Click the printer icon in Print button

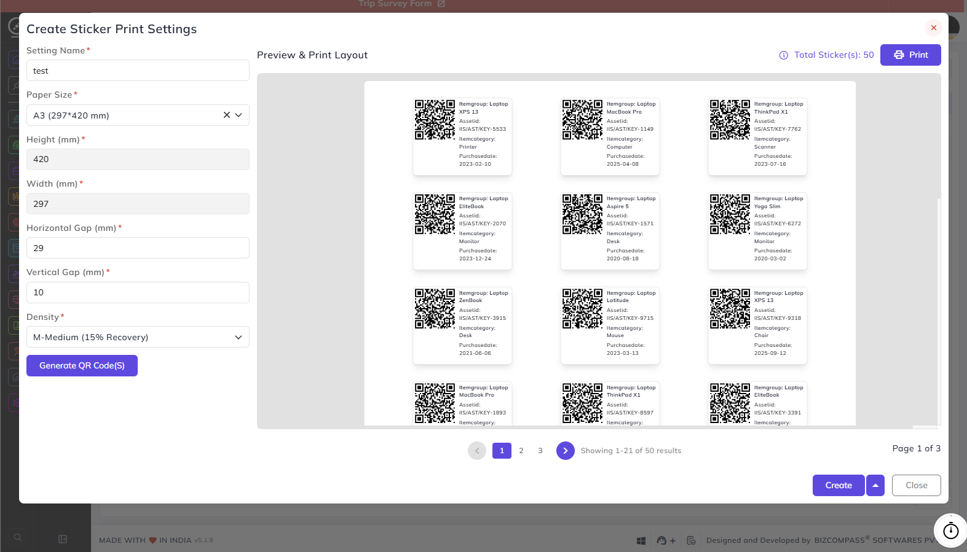point(899,55)
